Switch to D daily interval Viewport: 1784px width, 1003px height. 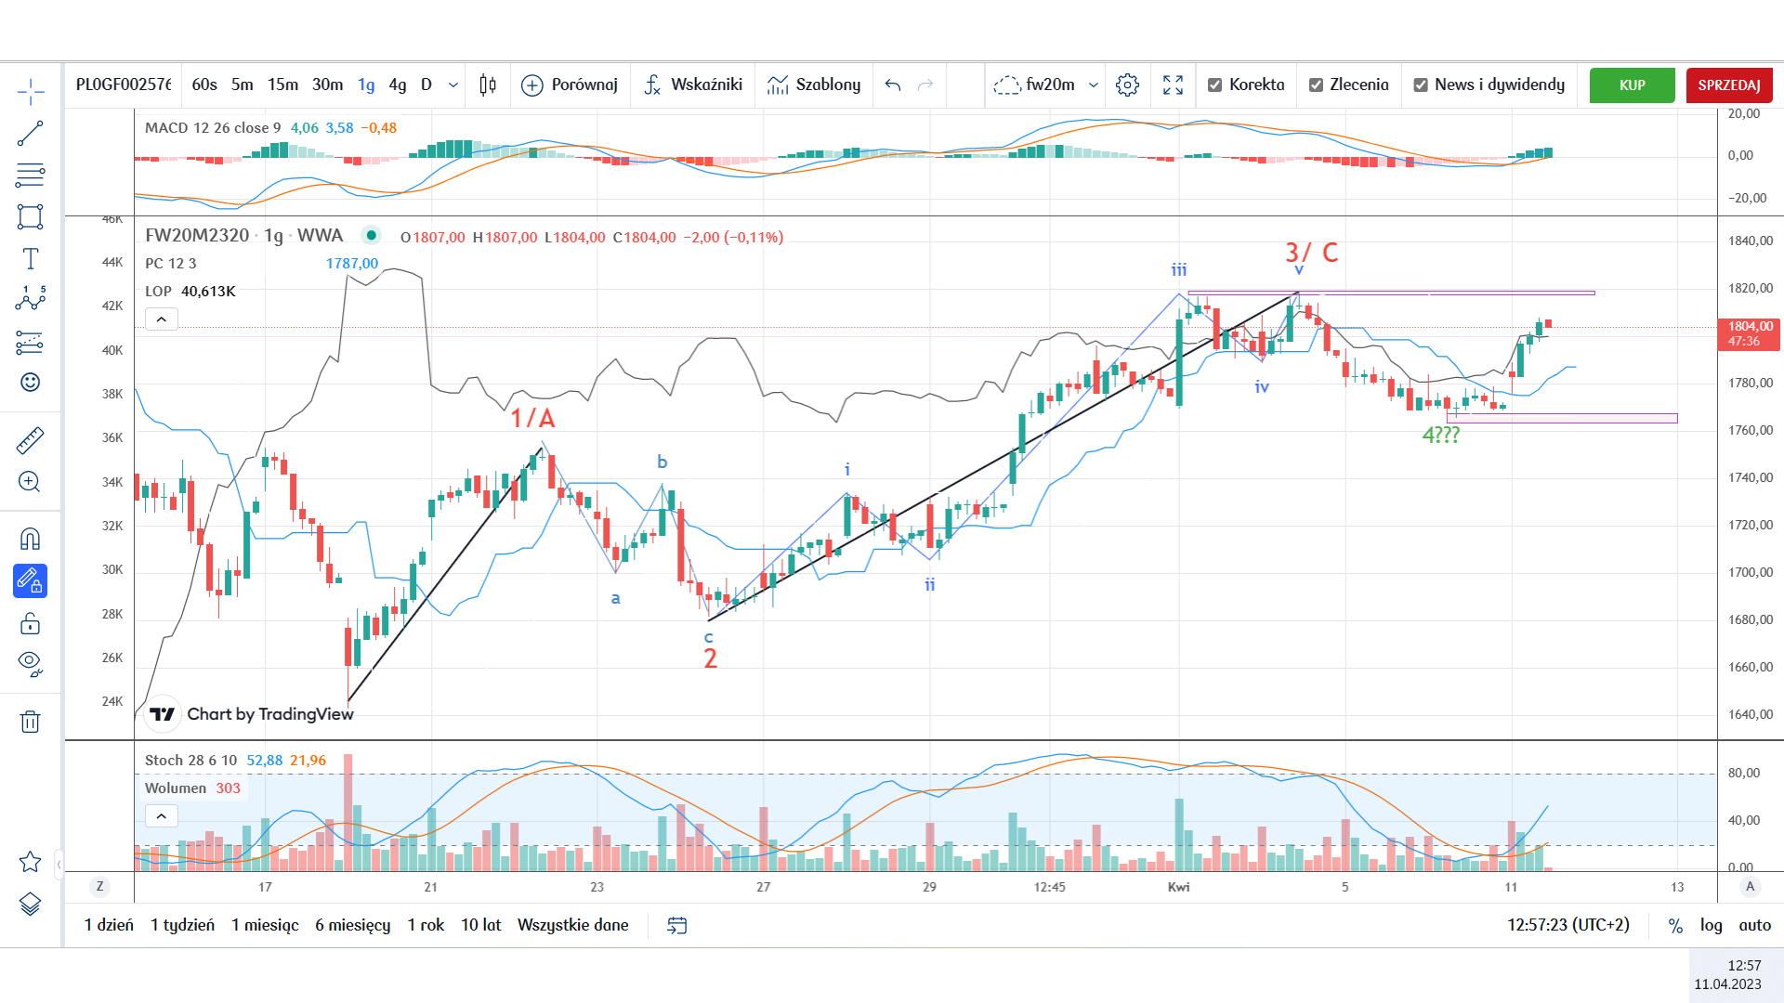click(x=426, y=85)
